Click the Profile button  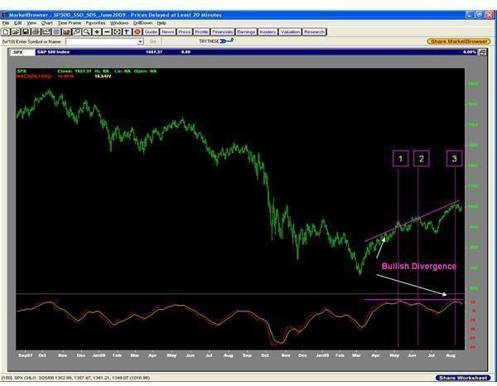click(x=201, y=31)
